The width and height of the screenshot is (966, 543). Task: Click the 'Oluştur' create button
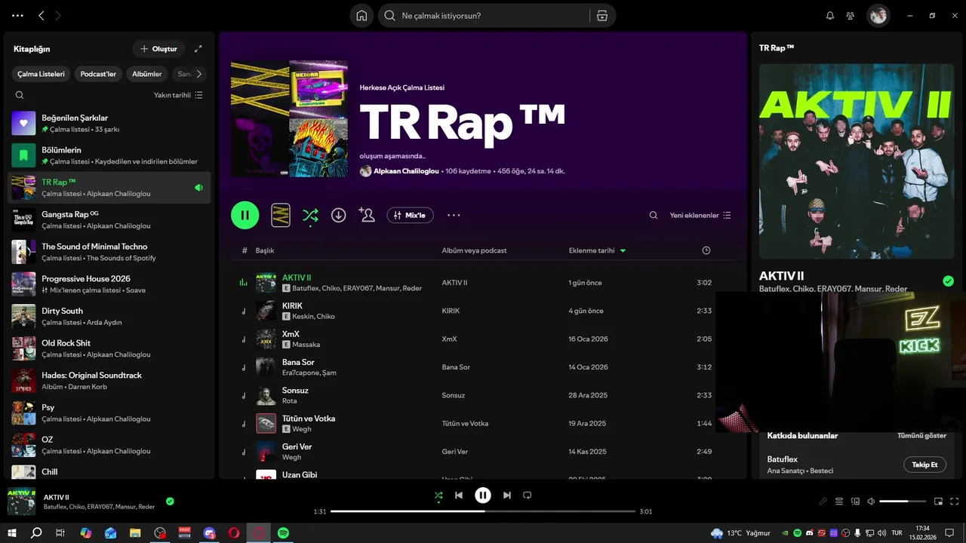pyautogui.click(x=158, y=49)
